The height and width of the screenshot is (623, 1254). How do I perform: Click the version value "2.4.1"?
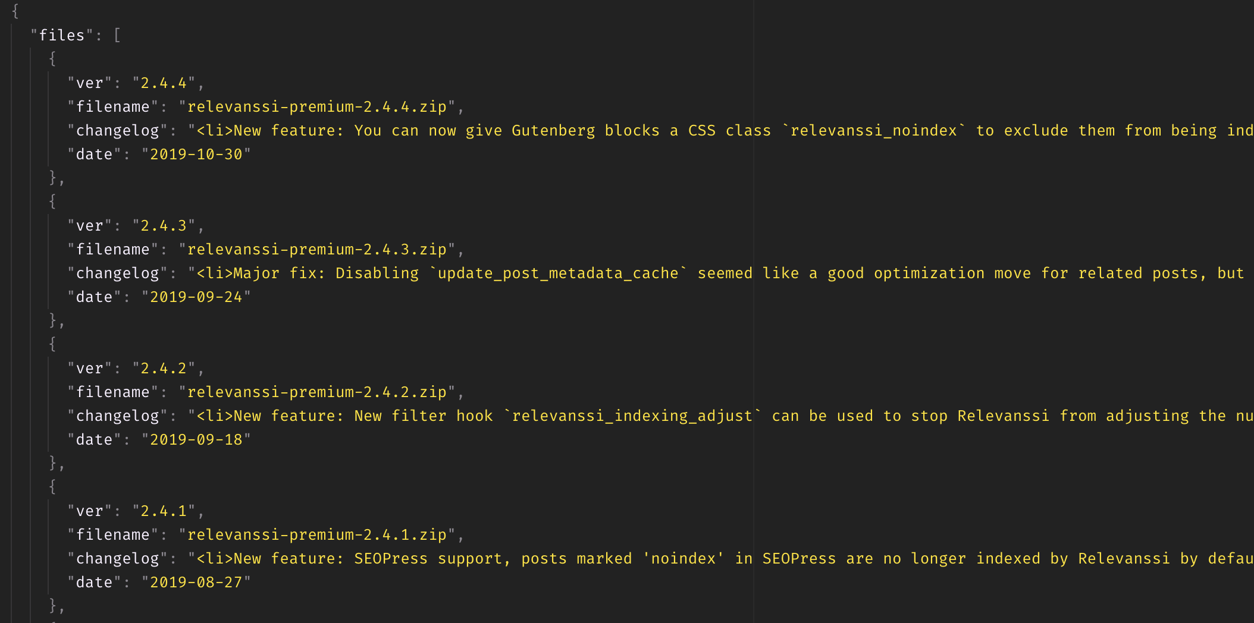pos(164,511)
